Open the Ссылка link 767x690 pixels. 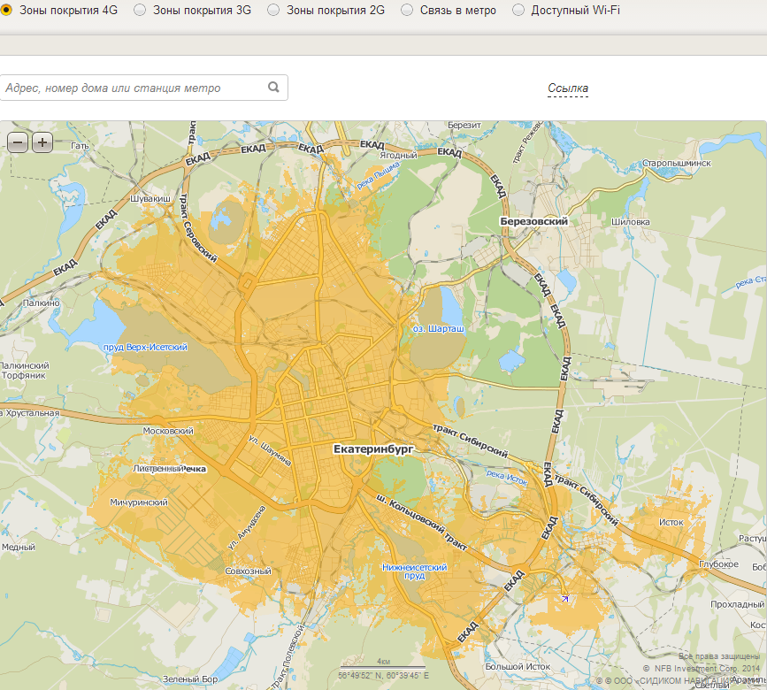(568, 88)
